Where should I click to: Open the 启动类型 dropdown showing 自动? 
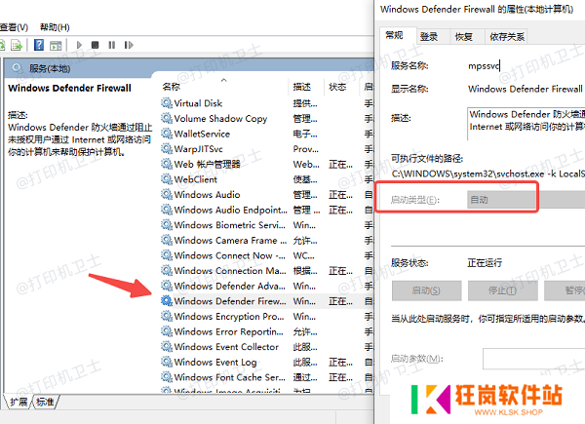[x=526, y=200]
